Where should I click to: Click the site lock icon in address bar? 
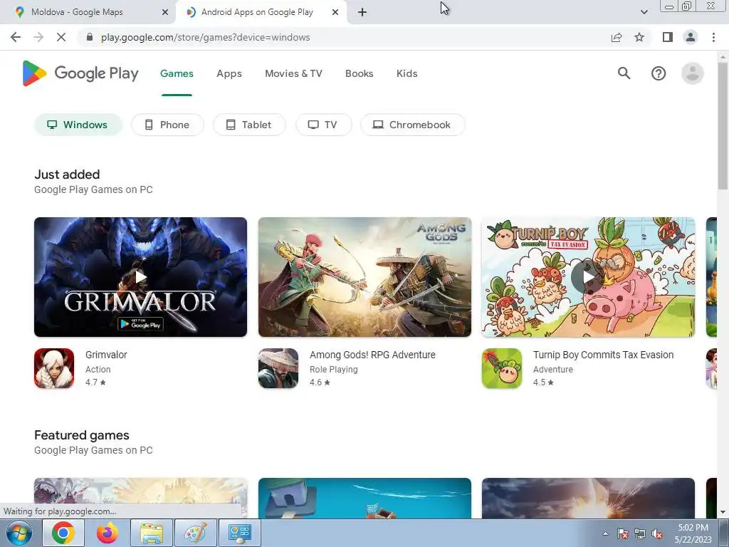(x=90, y=37)
